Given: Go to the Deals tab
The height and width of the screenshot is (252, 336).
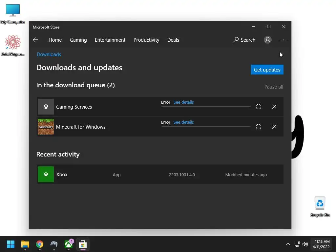Looking at the screenshot, I should coord(173,40).
